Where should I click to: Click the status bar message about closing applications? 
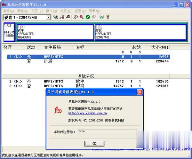[43, 155]
